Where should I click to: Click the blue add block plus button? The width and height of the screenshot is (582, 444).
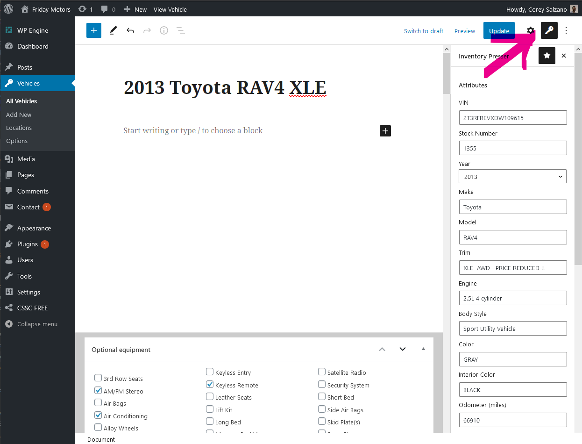click(94, 30)
